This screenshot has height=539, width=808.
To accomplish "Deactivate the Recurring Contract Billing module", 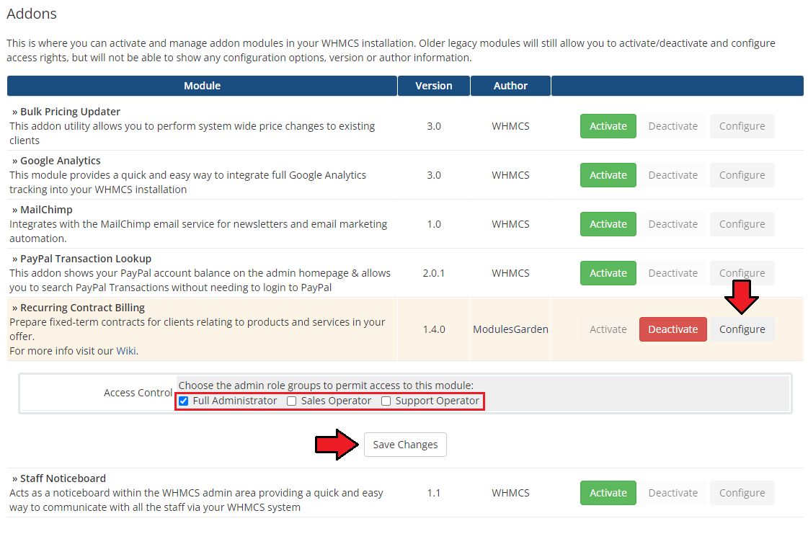I will tap(673, 329).
